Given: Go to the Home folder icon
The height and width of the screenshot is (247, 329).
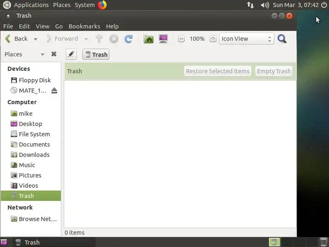Looking at the screenshot, I should 148,39.
